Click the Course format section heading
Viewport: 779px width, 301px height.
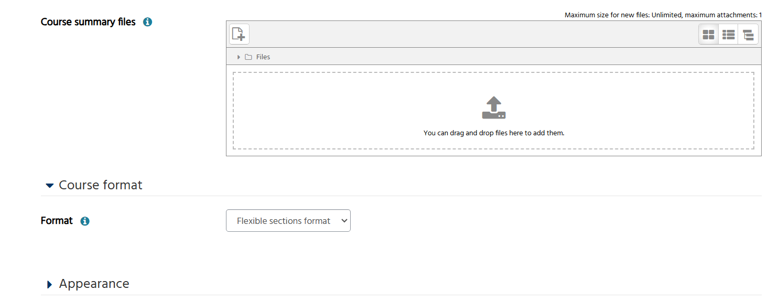(x=101, y=185)
